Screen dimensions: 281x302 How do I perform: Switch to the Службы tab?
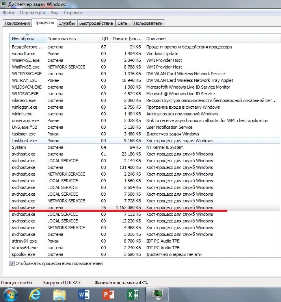[67, 23]
